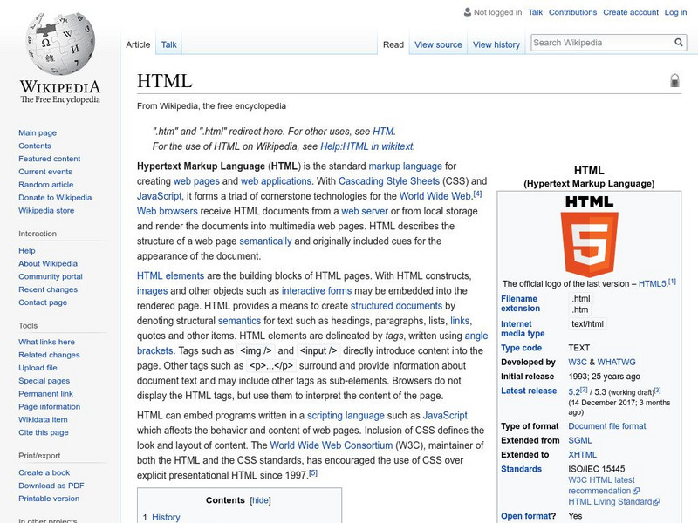The height and width of the screenshot is (523, 698).
Task: Open the W3C HTML latest recommendation external link icon
Action: (x=636, y=491)
